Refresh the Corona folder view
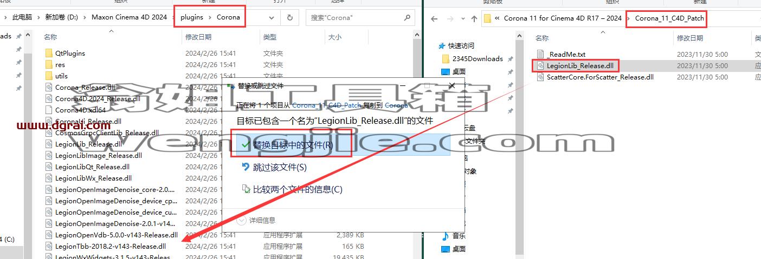 [290, 17]
